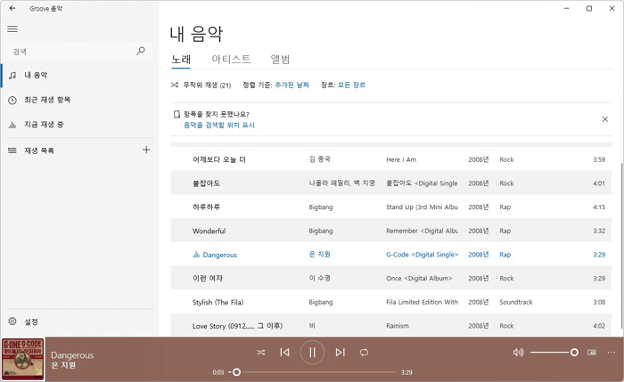Open more options ellipsis in player bar

coord(612,353)
